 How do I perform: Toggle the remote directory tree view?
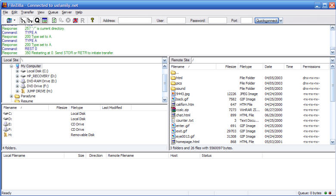coord(30,20)
